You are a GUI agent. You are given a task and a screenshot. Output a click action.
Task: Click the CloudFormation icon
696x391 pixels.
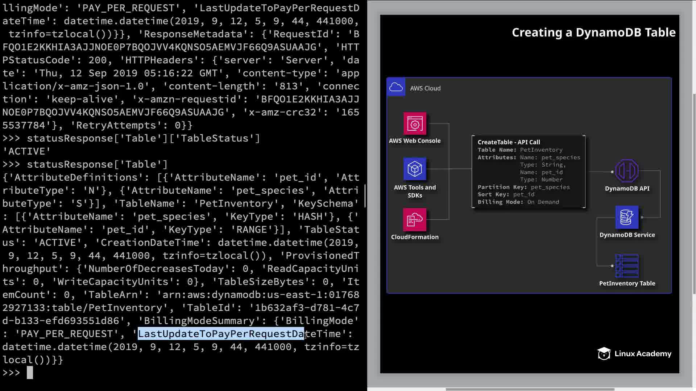coord(415,219)
